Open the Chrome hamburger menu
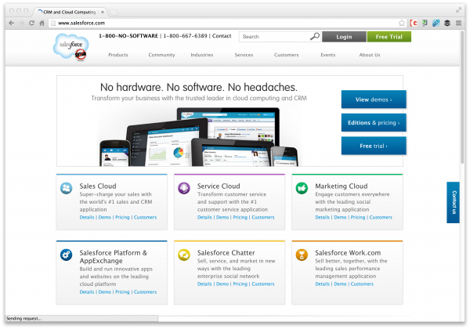The width and height of the screenshot is (470, 329). click(x=458, y=23)
